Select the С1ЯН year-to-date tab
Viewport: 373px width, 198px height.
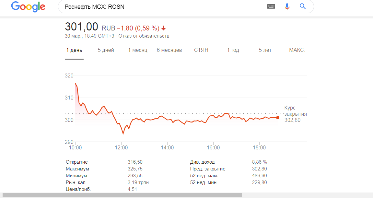coord(201,50)
